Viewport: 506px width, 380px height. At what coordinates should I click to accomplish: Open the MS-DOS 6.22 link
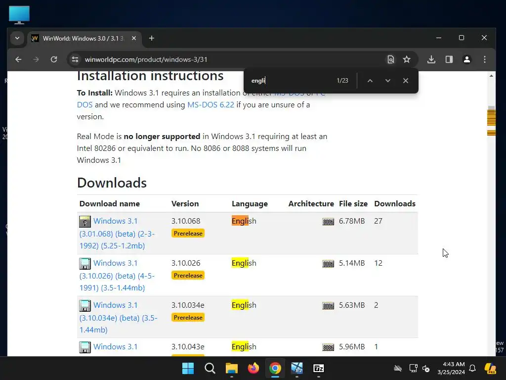pyautogui.click(x=211, y=105)
